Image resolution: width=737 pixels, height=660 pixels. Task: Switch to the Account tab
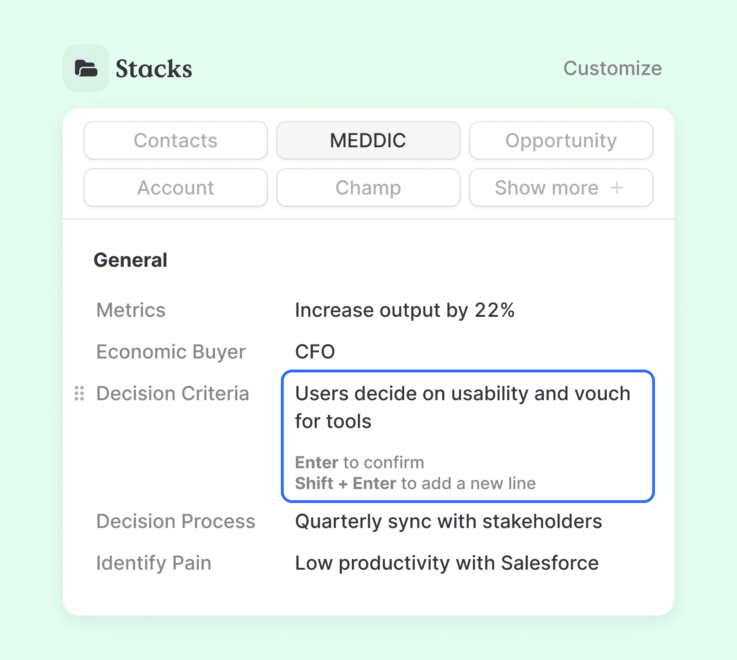tap(176, 188)
